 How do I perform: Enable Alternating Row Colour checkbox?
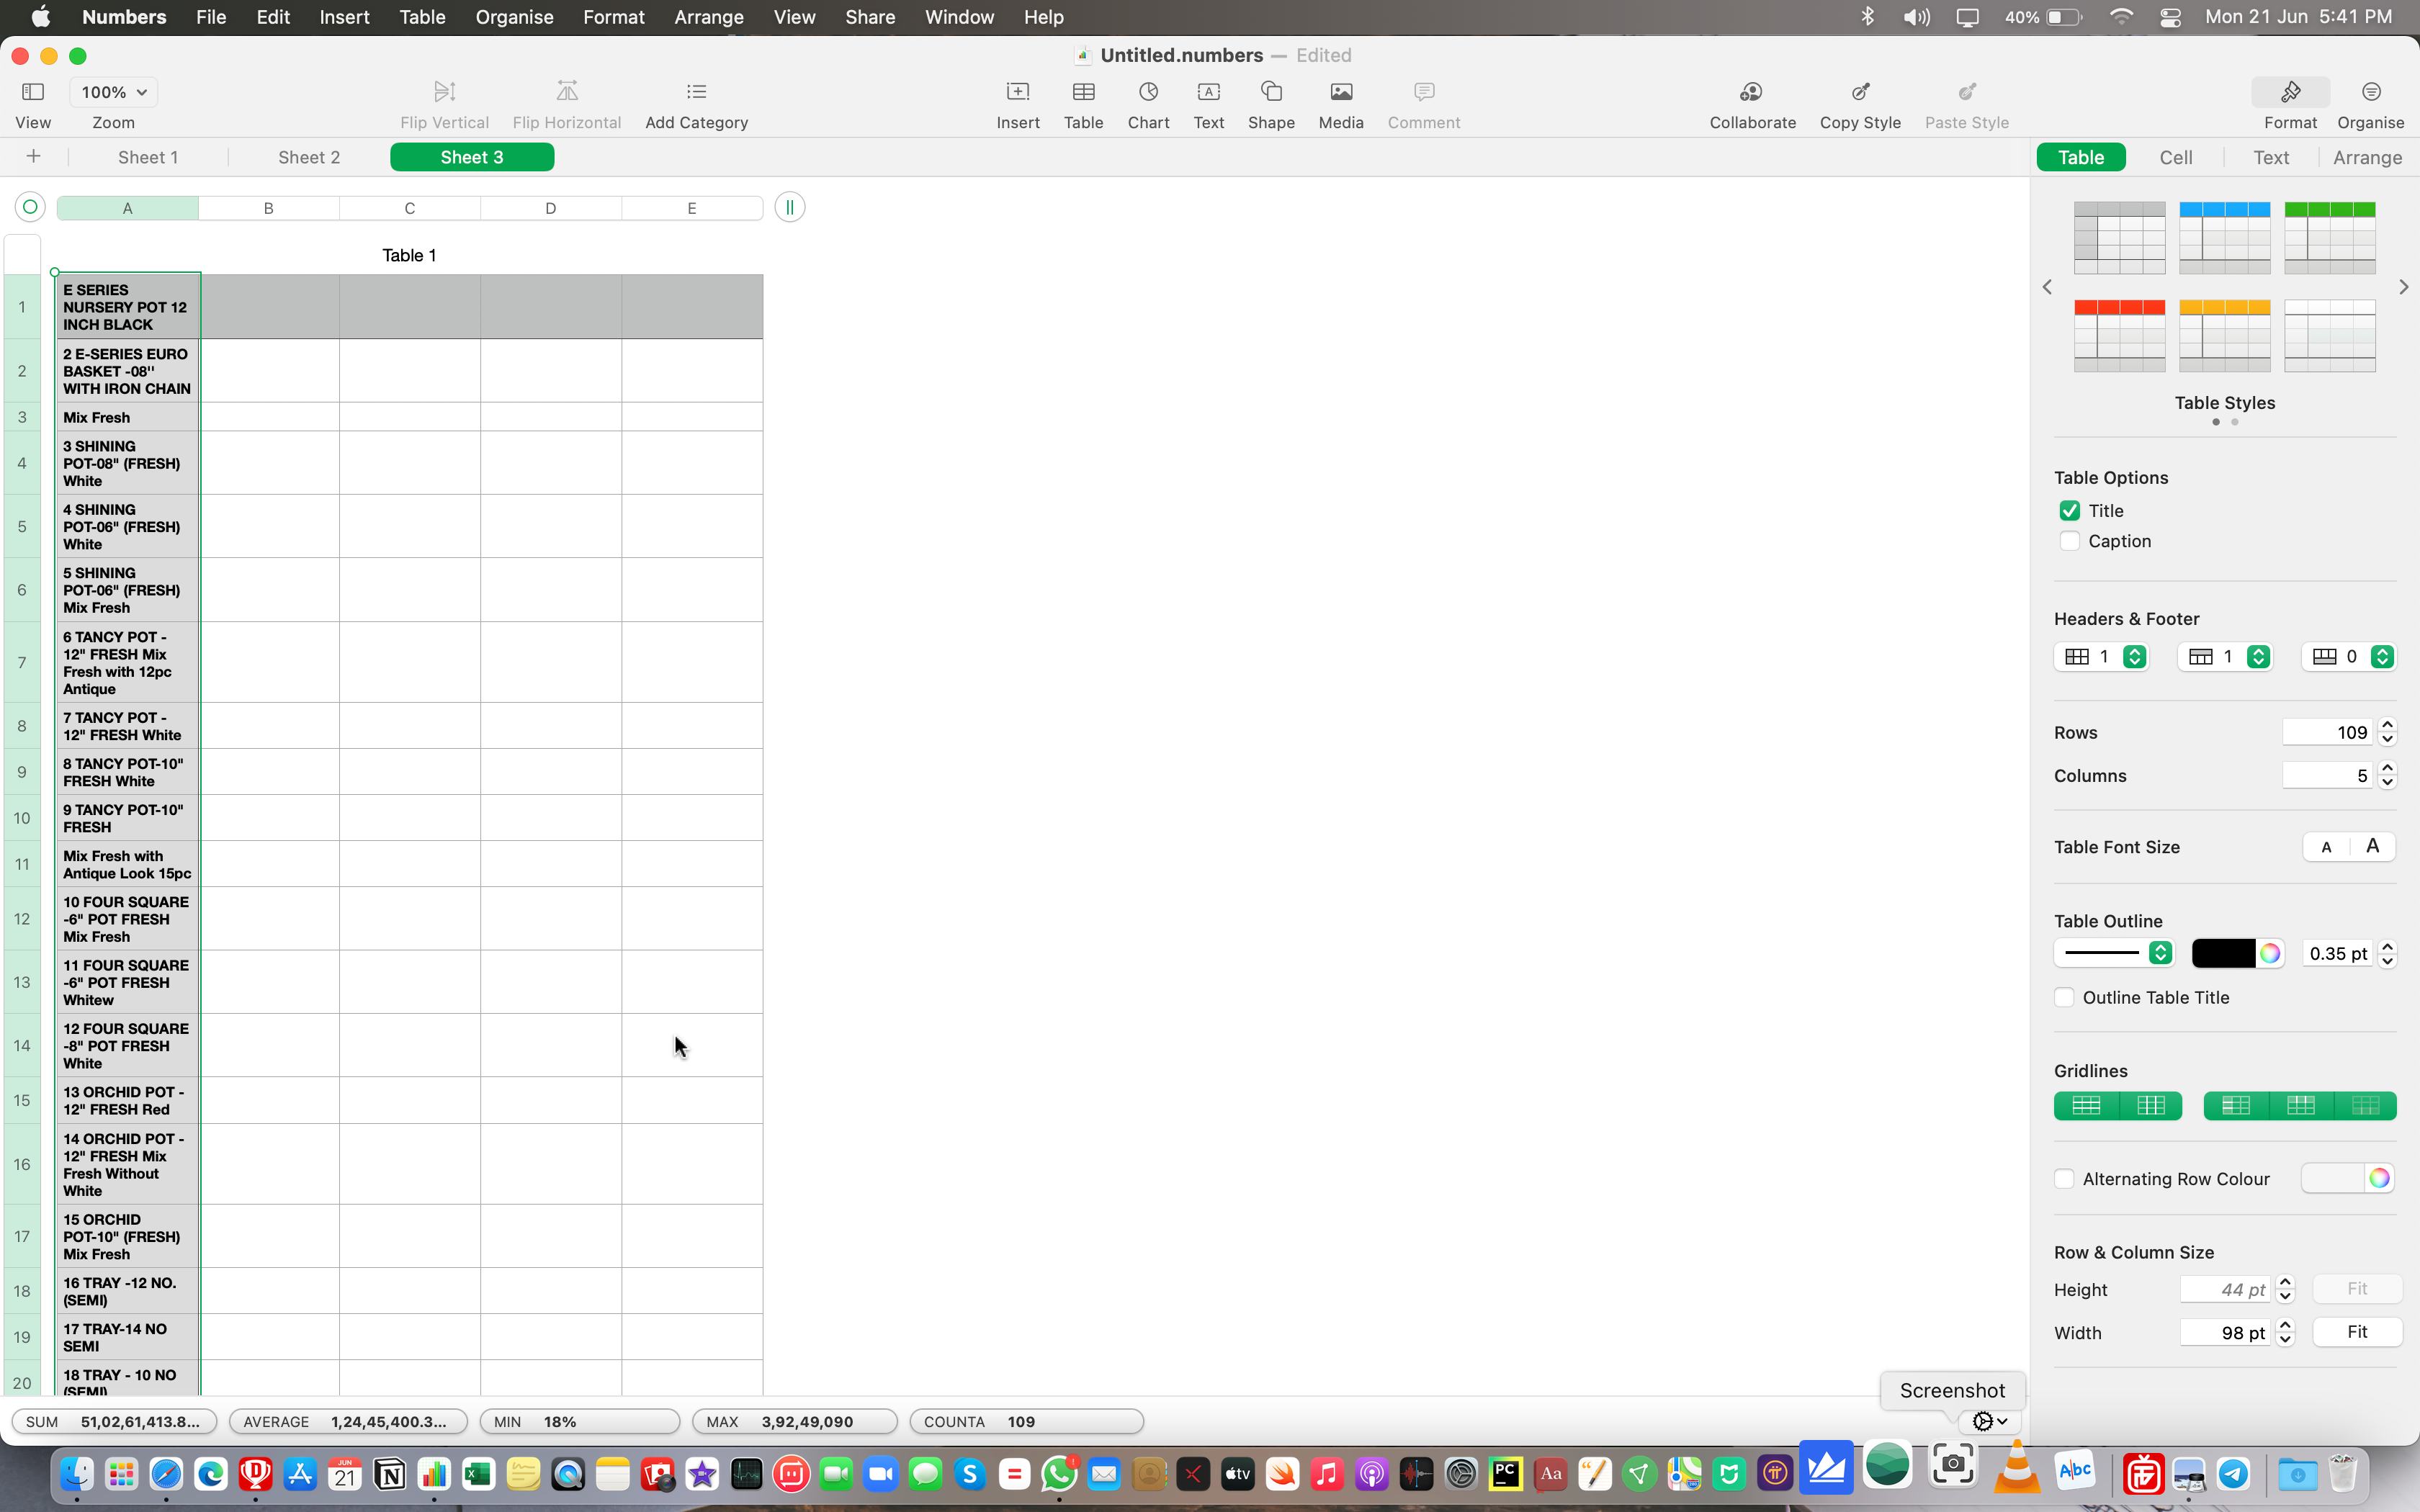click(x=2064, y=1179)
